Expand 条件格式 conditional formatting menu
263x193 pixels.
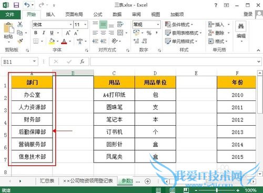click(x=179, y=25)
